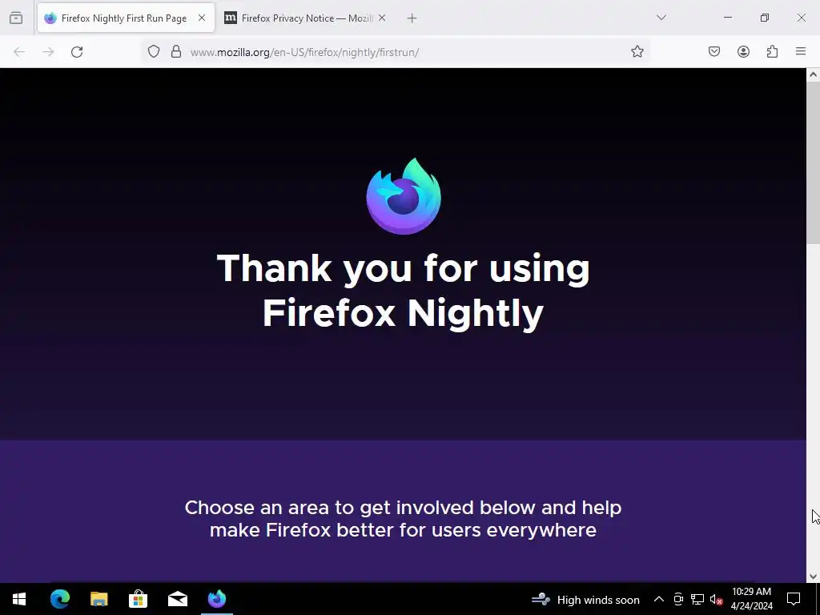This screenshot has width=820, height=615.
Task: Open the Extensions puzzle icon
Action: click(772, 51)
